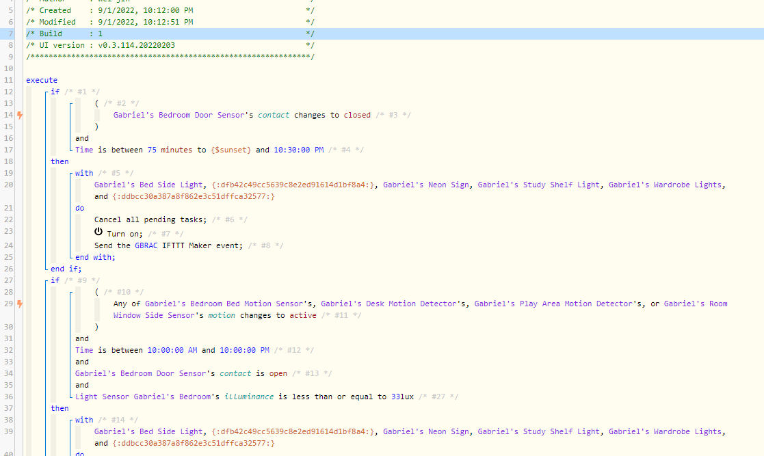Click Gabriel's Neon Sign on line 39
764x456 pixels.
[426, 431]
